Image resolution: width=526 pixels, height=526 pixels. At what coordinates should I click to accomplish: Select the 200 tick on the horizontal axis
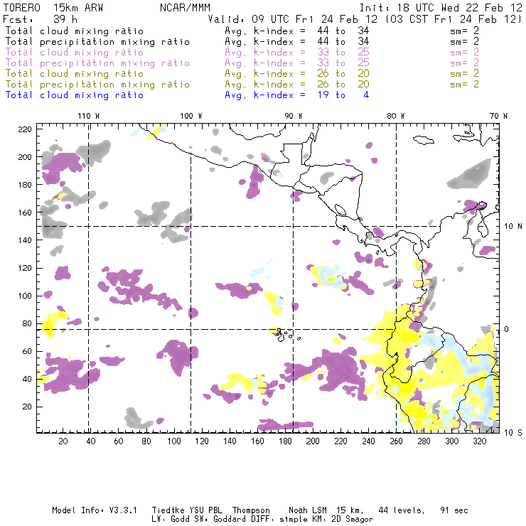313,441
